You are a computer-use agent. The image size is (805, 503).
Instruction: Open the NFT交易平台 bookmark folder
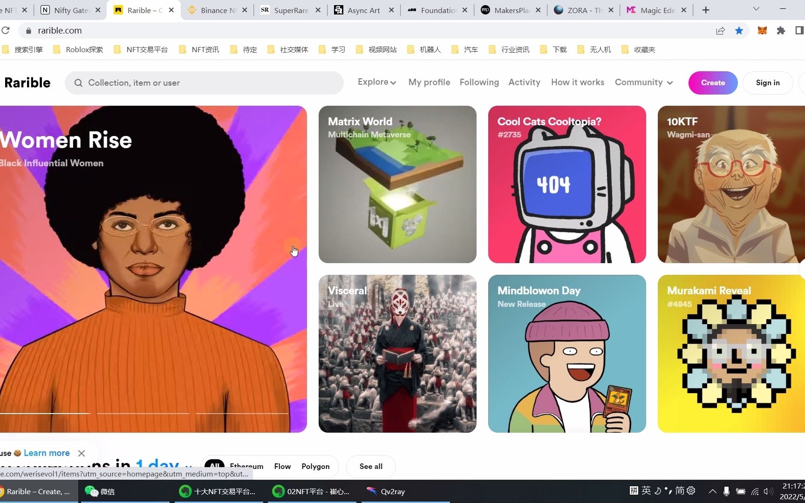coord(141,49)
